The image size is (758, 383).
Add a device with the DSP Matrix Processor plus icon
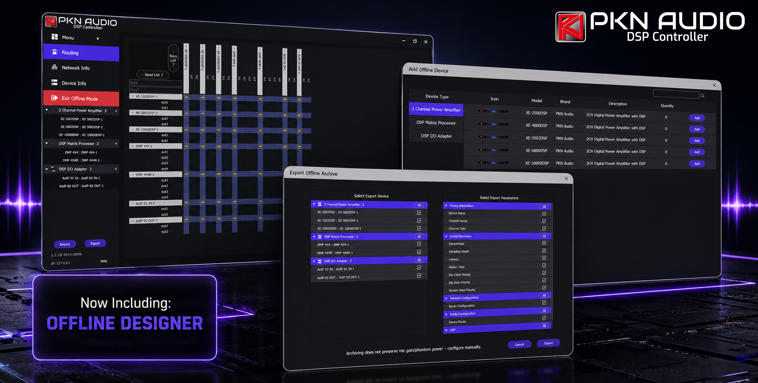116,144
